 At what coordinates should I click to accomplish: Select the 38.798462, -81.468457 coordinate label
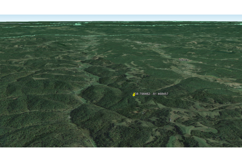[152, 94]
